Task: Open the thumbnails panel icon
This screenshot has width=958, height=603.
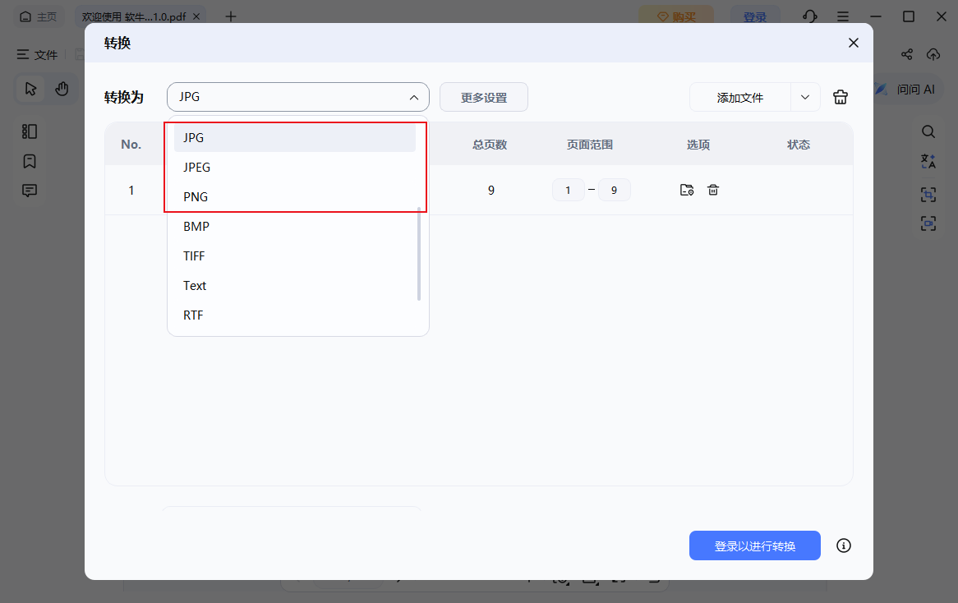Action: click(x=30, y=131)
